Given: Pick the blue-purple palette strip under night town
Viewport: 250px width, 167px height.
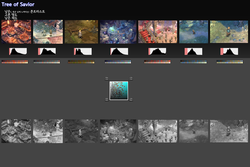Looking at the screenshot, I should tap(118, 62).
